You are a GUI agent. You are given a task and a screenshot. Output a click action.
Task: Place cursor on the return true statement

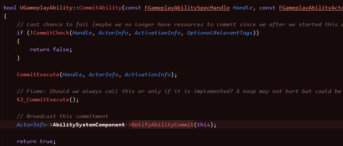(x=36, y=141)
